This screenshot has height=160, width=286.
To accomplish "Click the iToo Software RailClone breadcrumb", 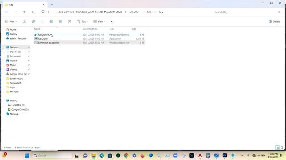I will (90, 12).
